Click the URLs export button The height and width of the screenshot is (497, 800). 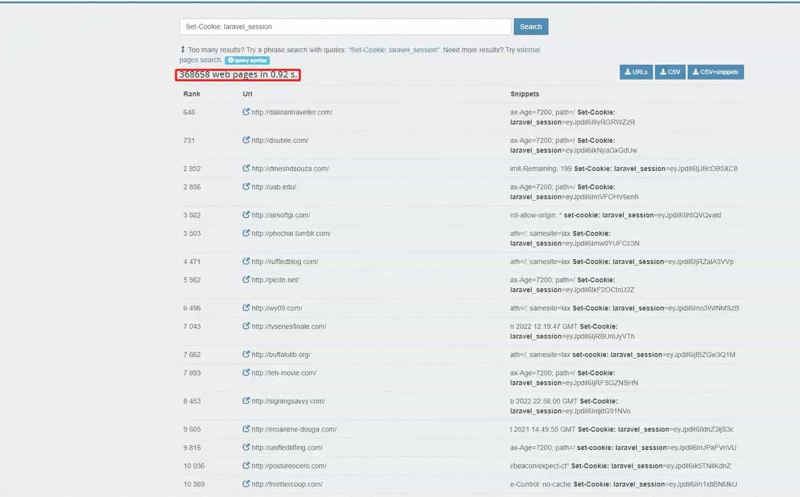[636, 72]
